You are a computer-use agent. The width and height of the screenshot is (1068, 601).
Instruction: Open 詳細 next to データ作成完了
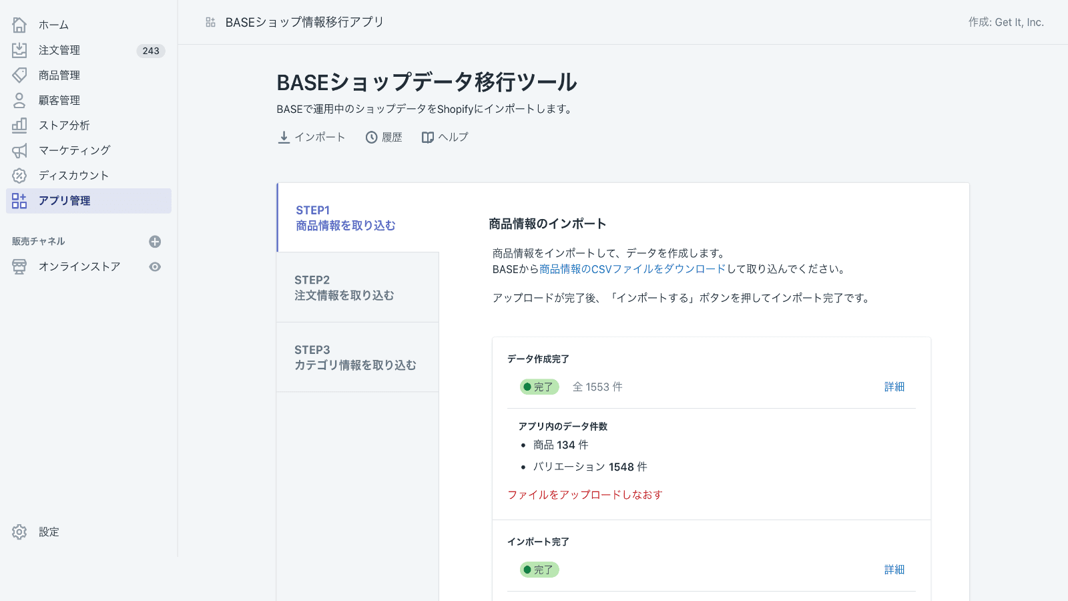click(x=894, y=387)
